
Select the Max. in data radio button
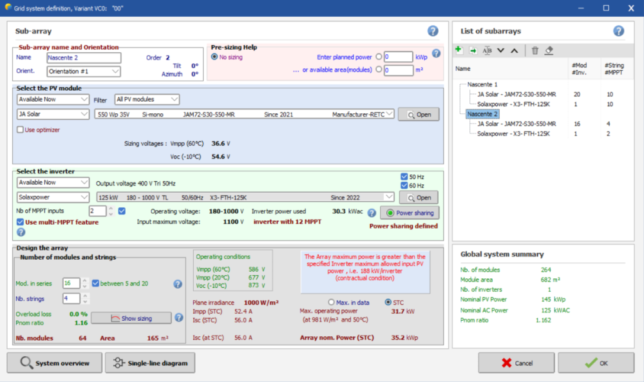pyautogui.click(x=332, y=302)
